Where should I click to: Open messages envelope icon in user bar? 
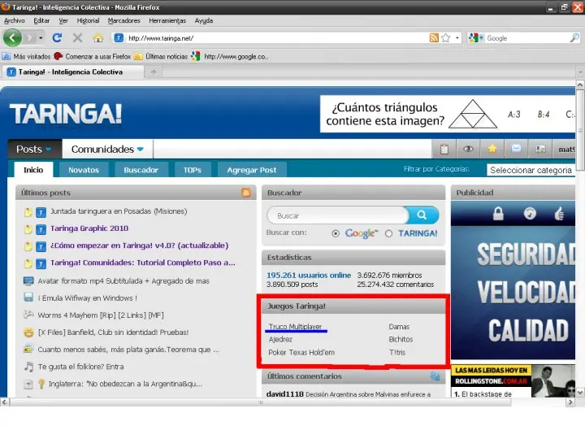(517, 149)
